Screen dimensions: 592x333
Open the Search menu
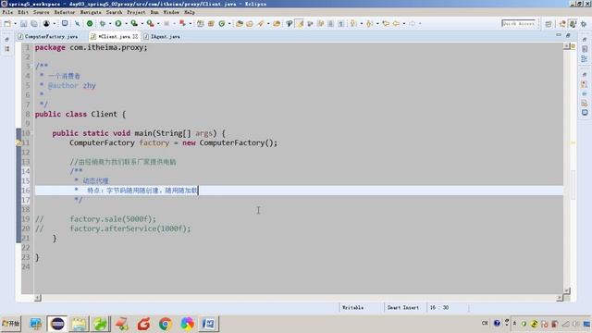point(114,12)
